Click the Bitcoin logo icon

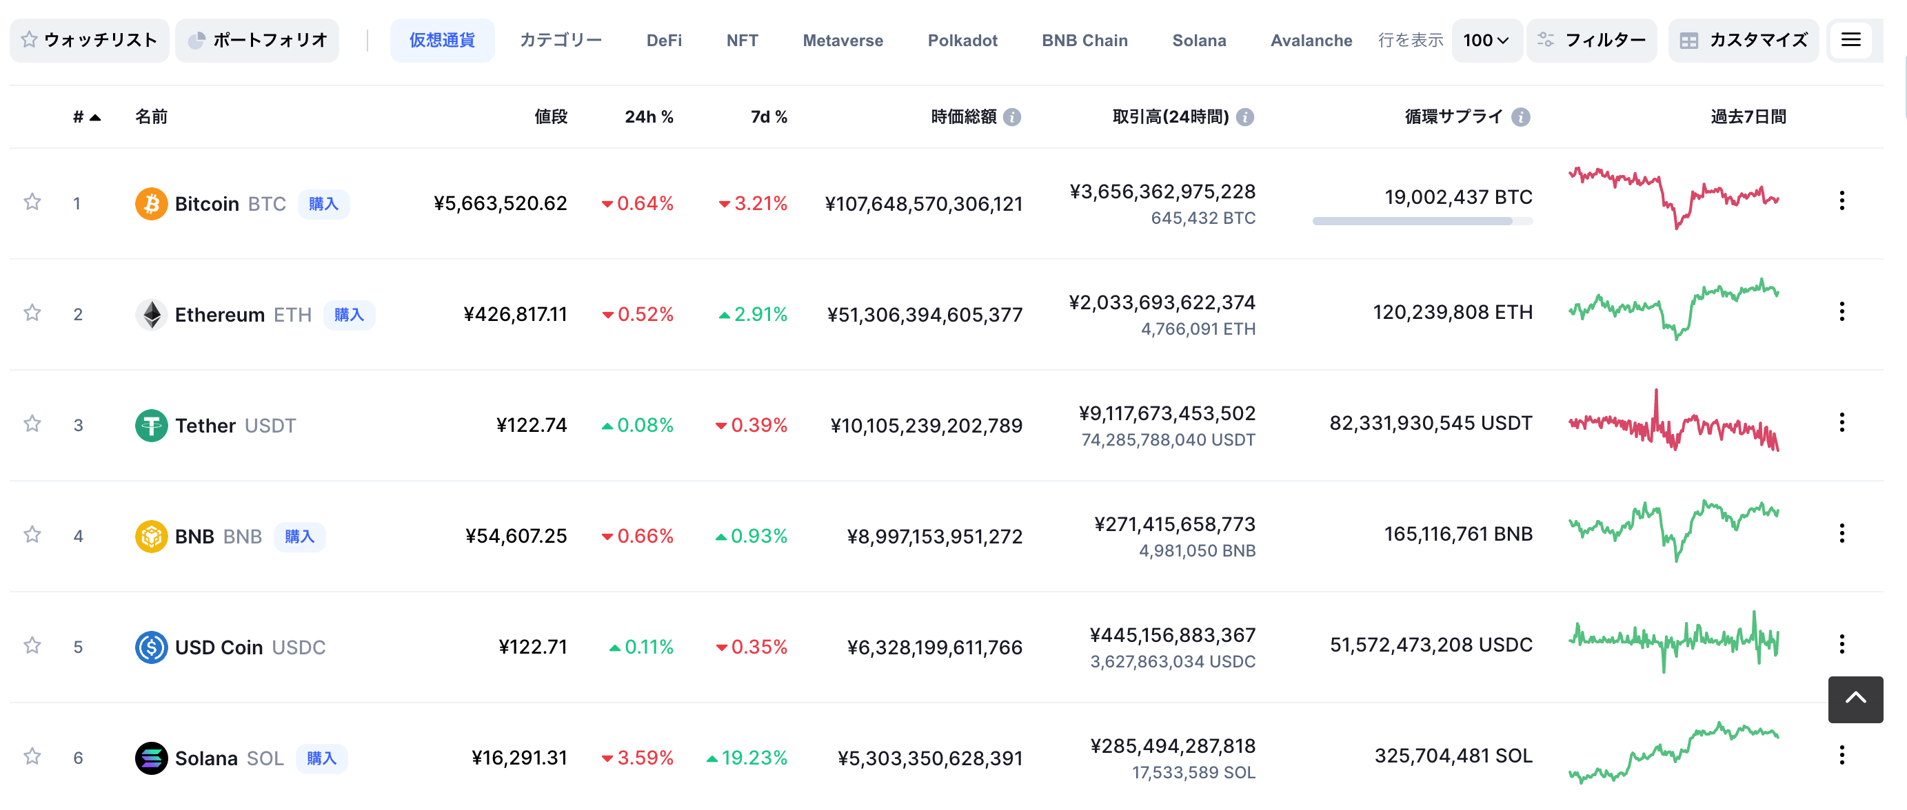[151, 203]
